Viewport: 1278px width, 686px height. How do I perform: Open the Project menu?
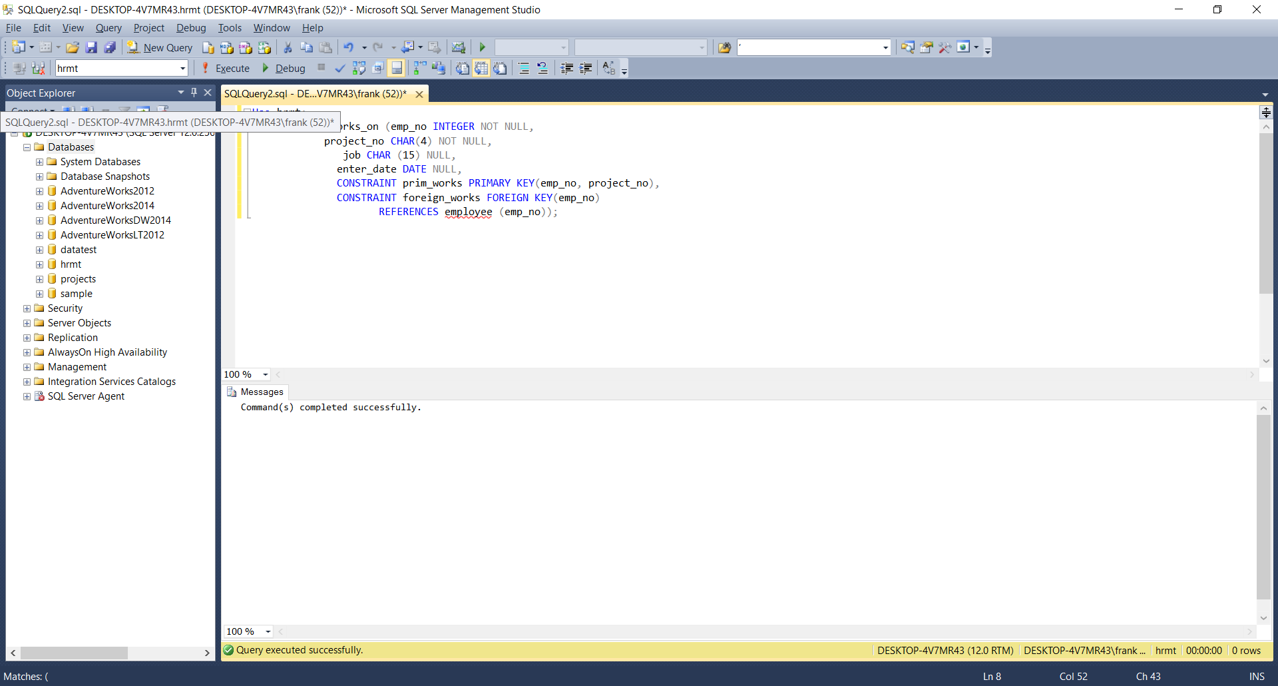pos(148,28)
